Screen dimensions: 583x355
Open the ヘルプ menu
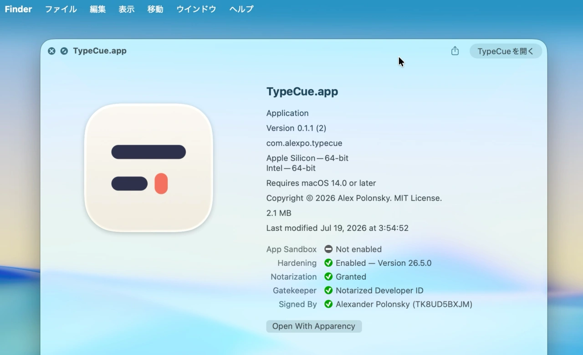pyautogui.click(x=241, y=9)
